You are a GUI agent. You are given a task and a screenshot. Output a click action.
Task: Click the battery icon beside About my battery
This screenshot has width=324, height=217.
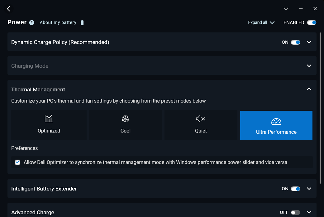coord(82,22)
